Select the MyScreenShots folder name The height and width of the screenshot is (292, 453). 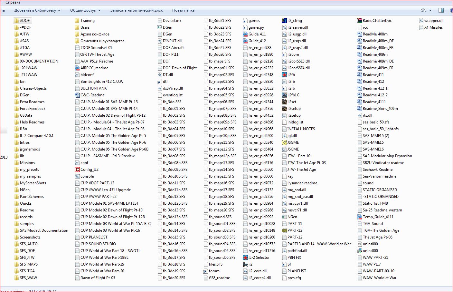click(x=33, y=183)
